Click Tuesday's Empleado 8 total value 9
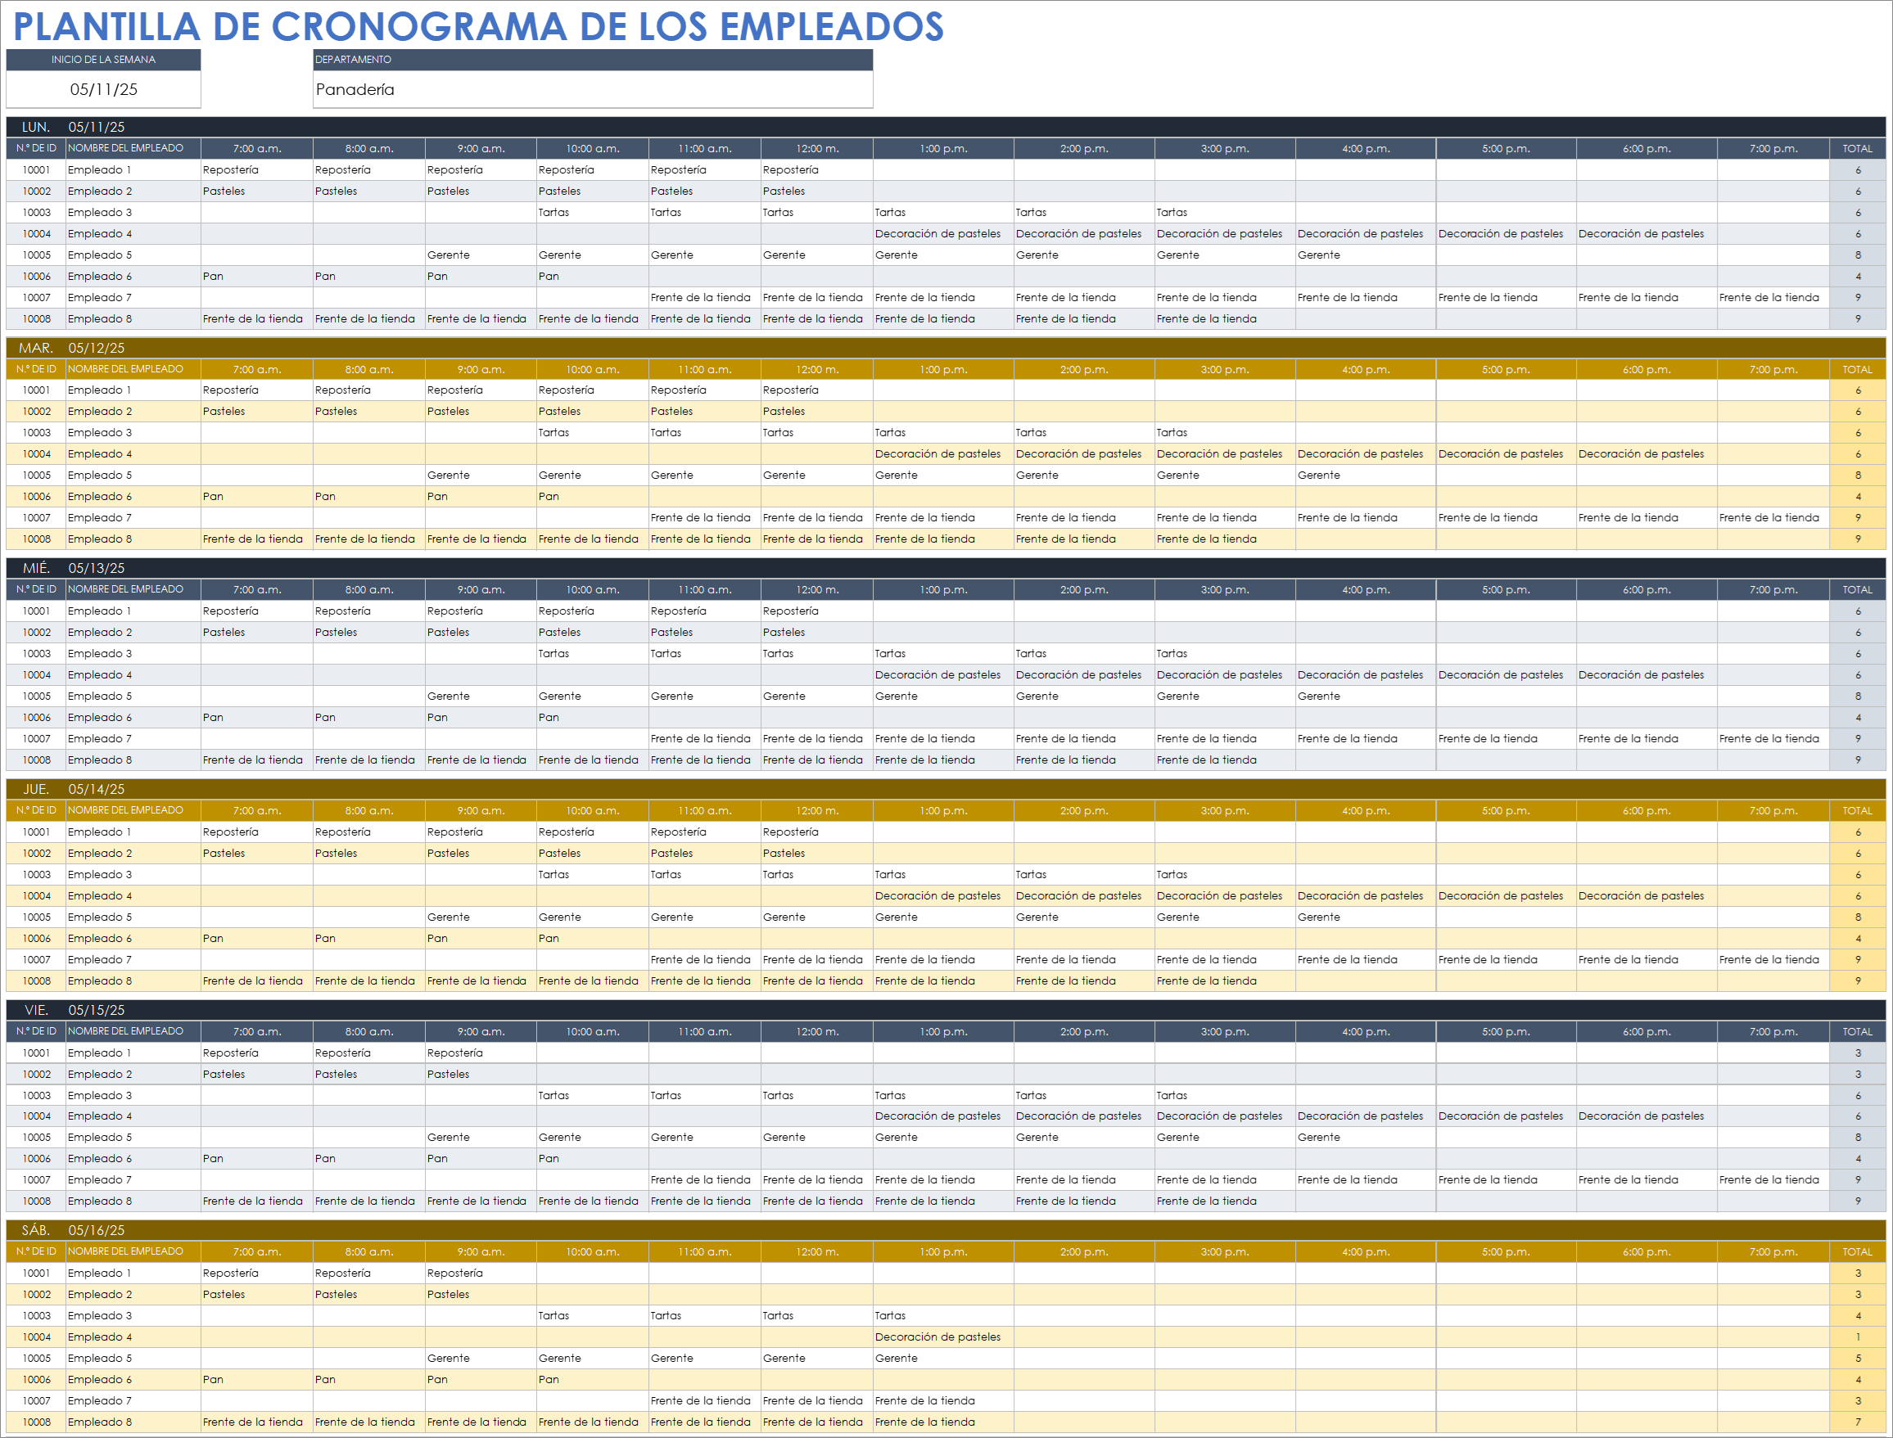 (x=1858, y=539)
